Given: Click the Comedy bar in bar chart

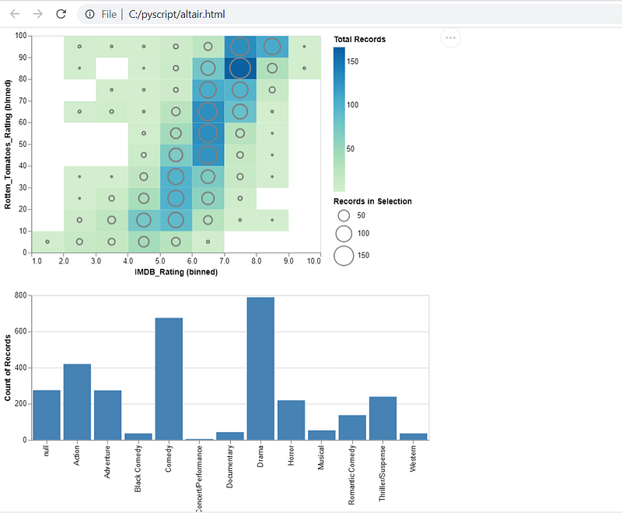Looking at the screenshot, I should coord(169,379).
